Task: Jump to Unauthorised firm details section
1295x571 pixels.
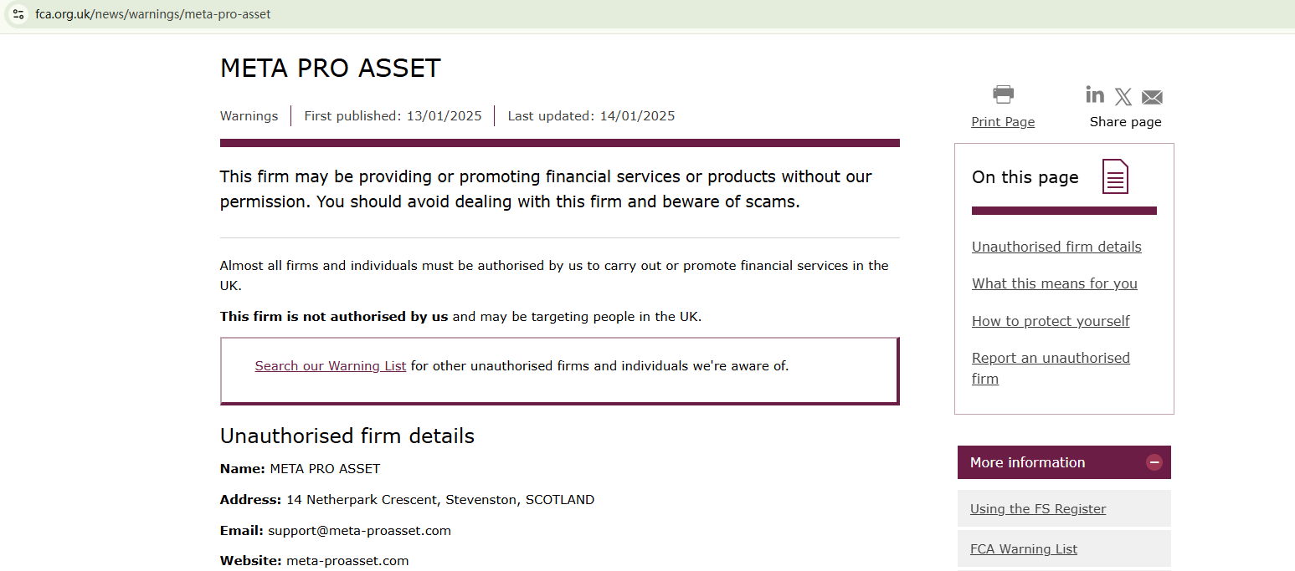Action: click(x=1056, y=247)
